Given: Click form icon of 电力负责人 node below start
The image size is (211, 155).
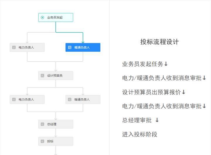Looking at the screenshot, I should (14, 47).
